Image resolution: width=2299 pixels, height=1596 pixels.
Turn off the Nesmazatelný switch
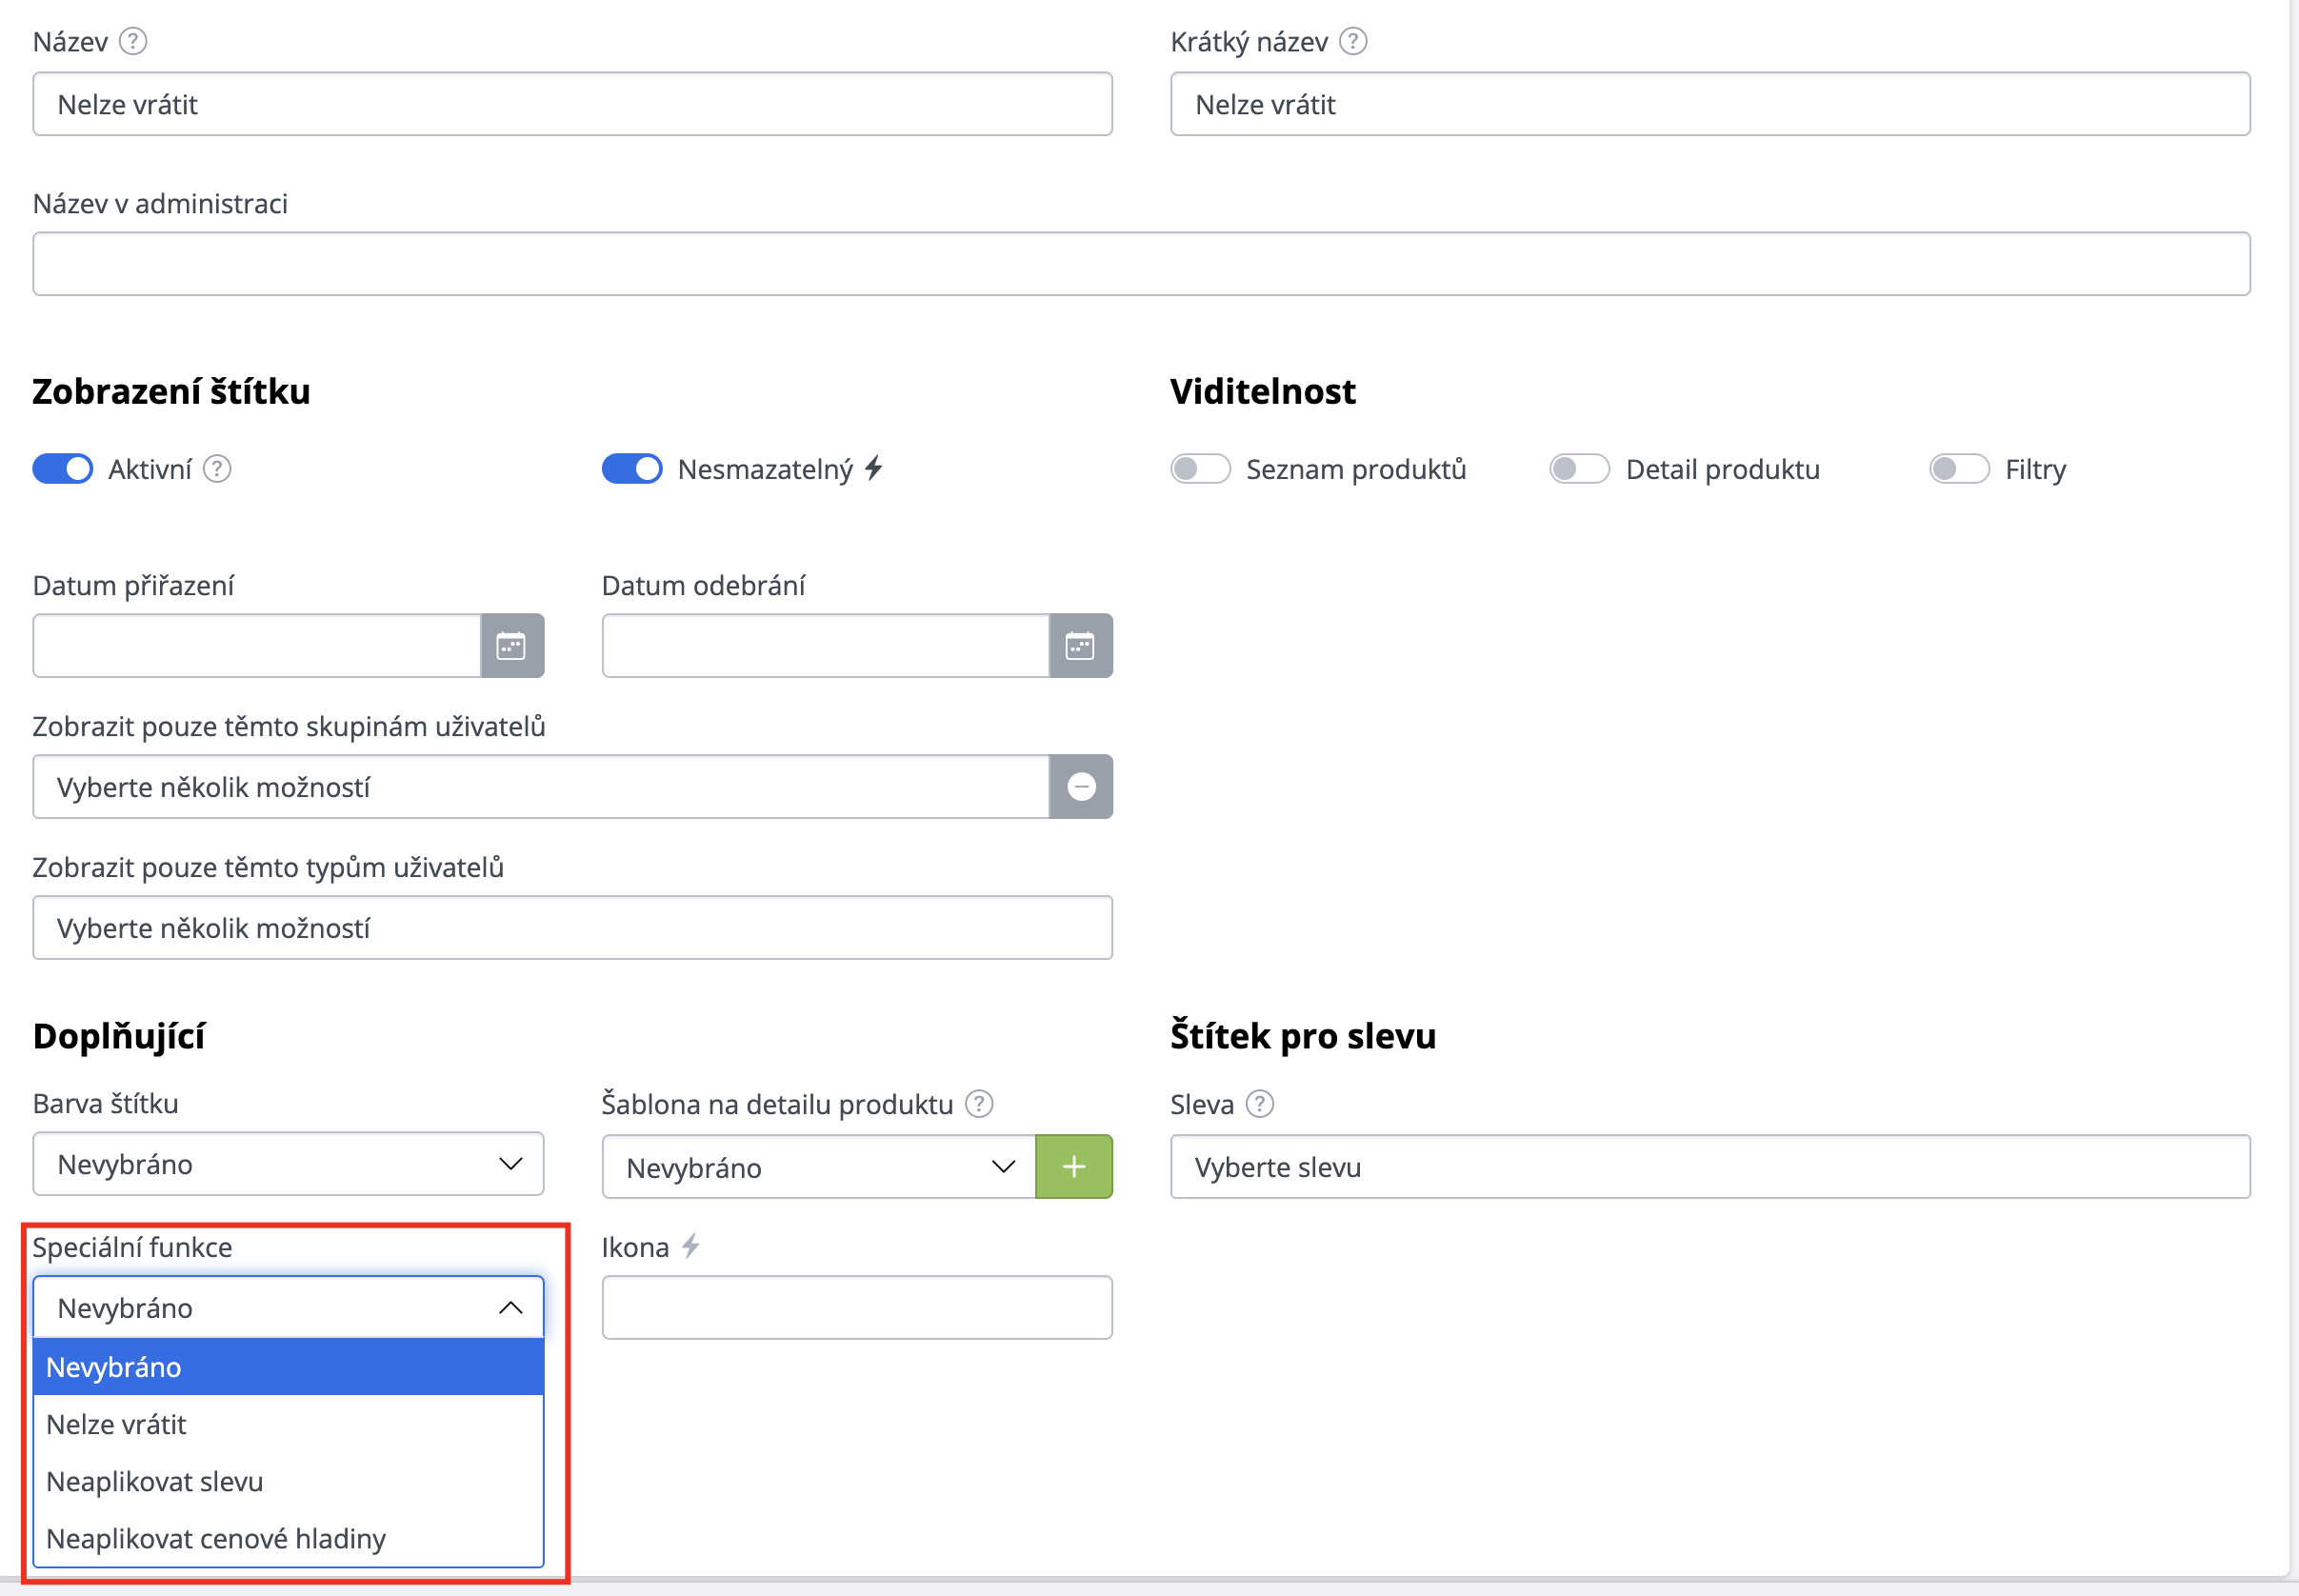pos(632,469)
